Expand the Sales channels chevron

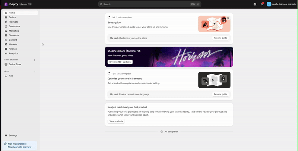tap(35, 60)
